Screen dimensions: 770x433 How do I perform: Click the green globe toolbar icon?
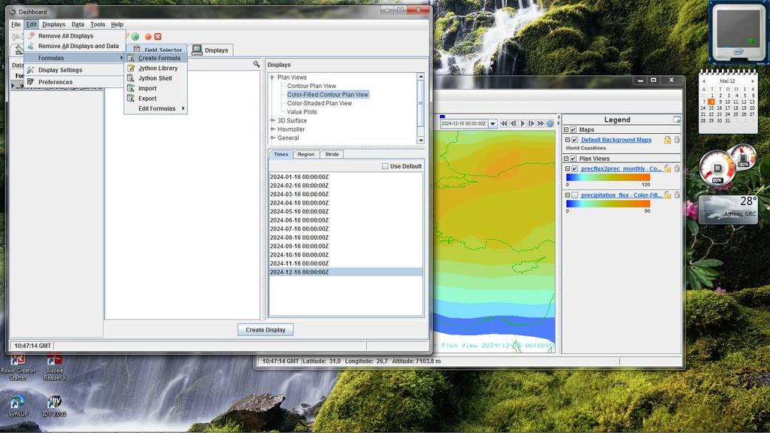[135, 36]
